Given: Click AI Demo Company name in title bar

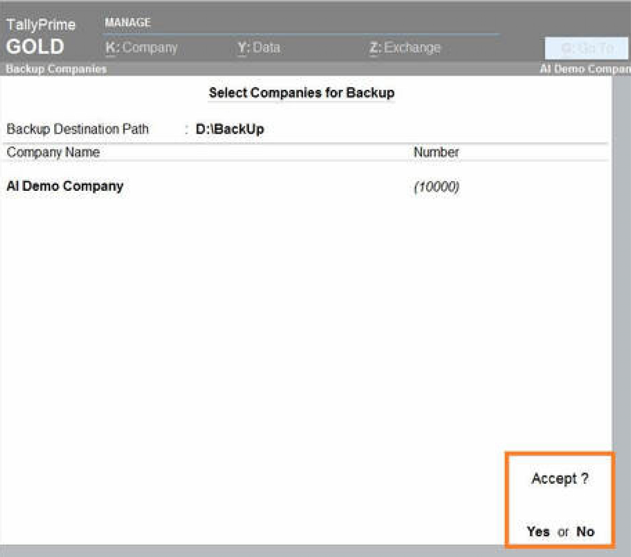Looking at the screenshot, I should point(585,69).
